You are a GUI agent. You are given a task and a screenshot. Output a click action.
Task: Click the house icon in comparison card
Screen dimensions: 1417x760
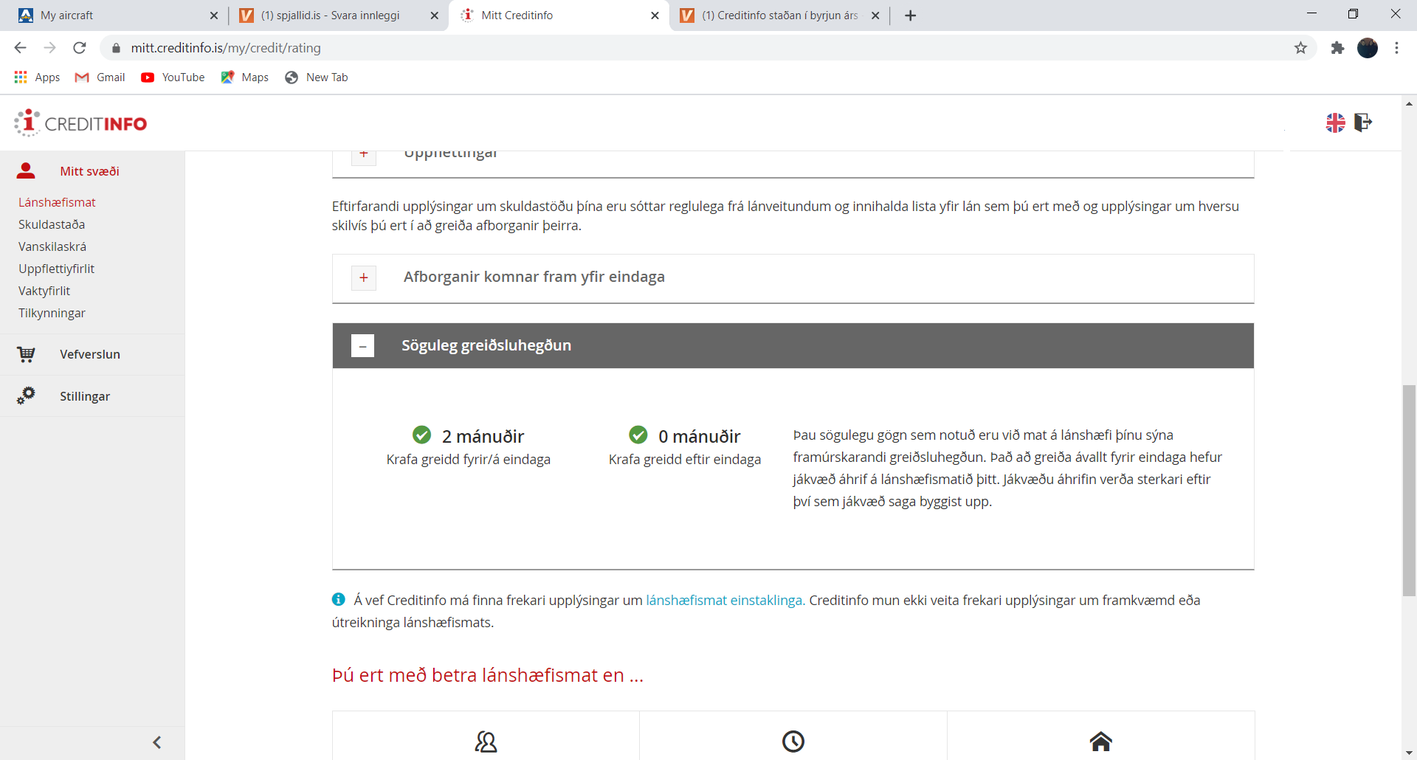(1100, 741)
